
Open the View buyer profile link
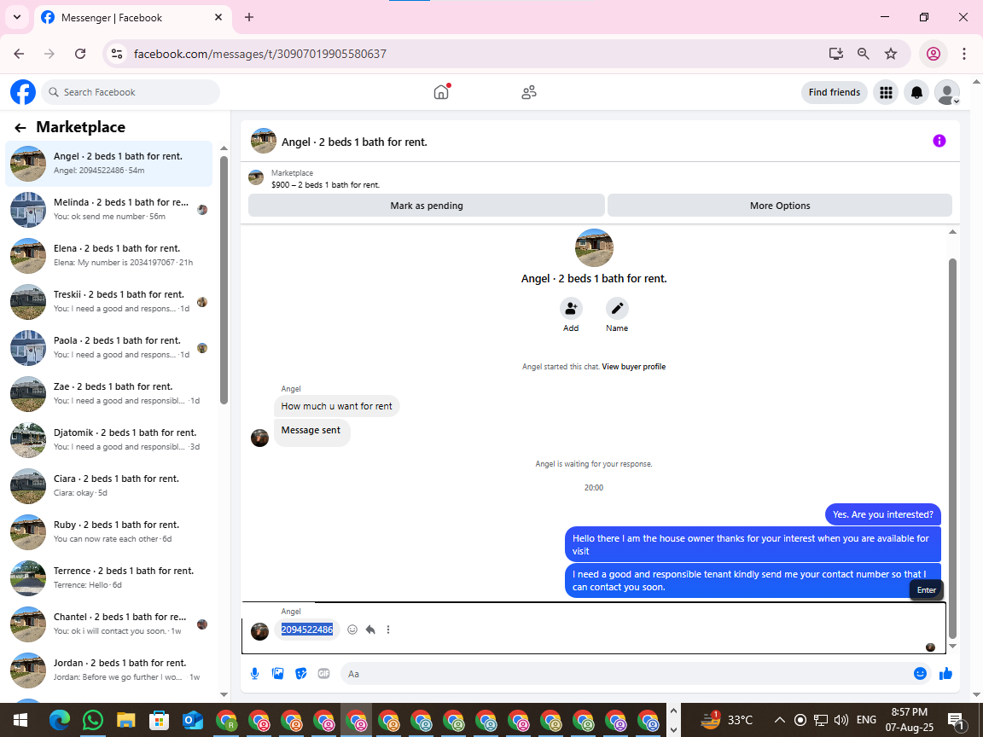point(634,367)
